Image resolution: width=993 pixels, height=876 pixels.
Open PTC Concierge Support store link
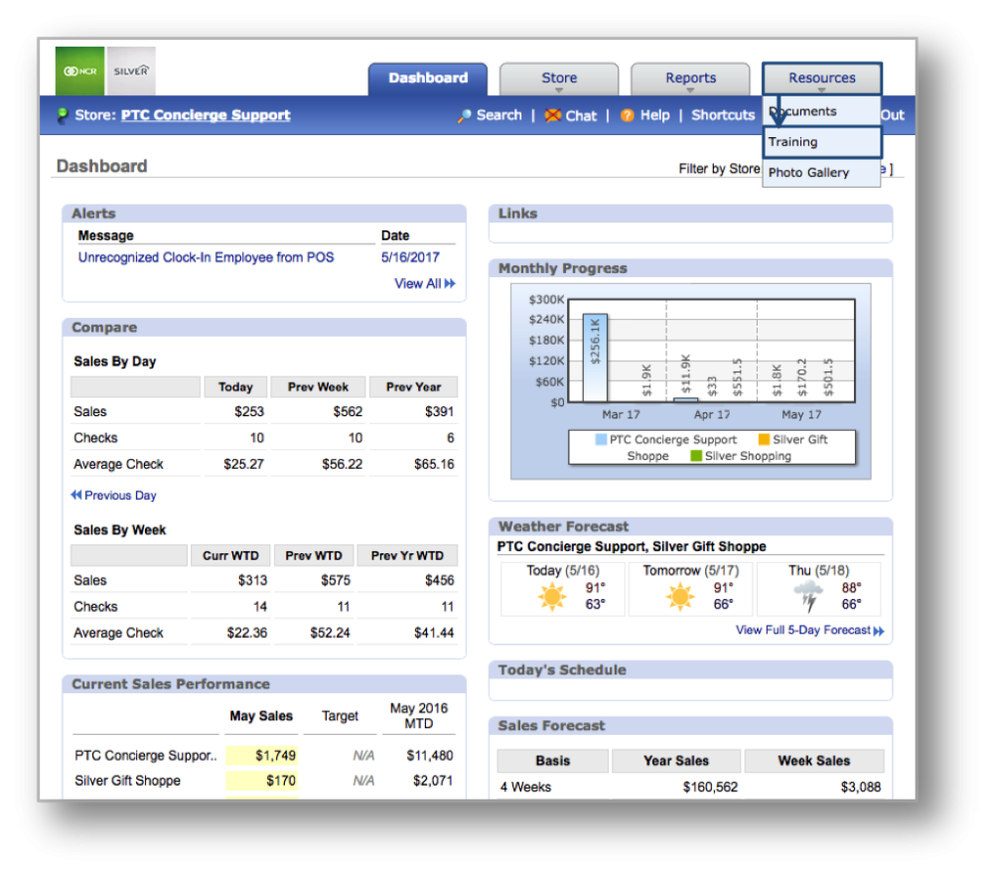tap(206, 115)
